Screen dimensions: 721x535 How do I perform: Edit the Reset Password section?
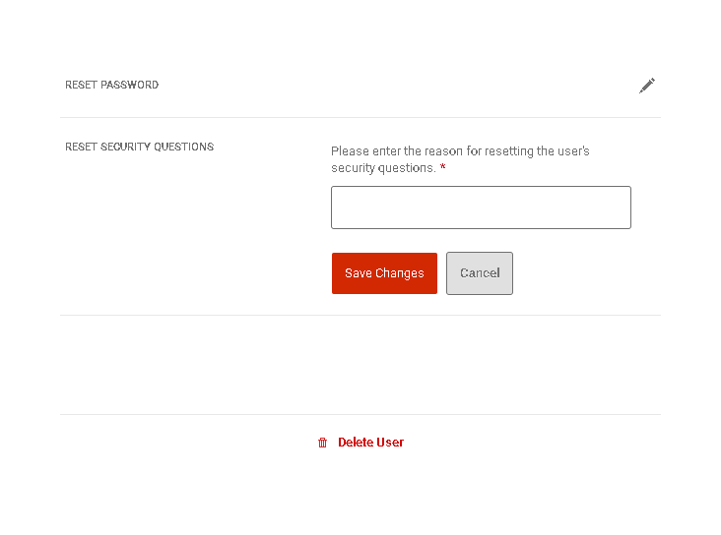tap(647, 86)
